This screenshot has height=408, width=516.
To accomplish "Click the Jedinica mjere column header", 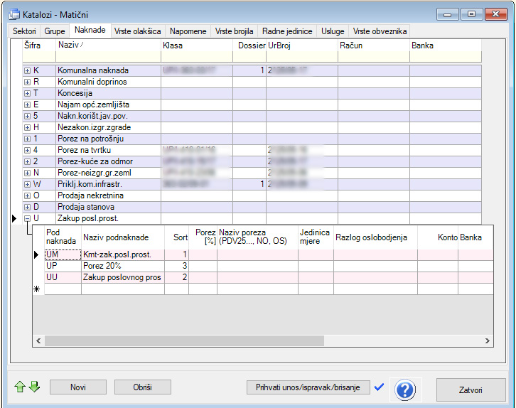I will 316,237.
